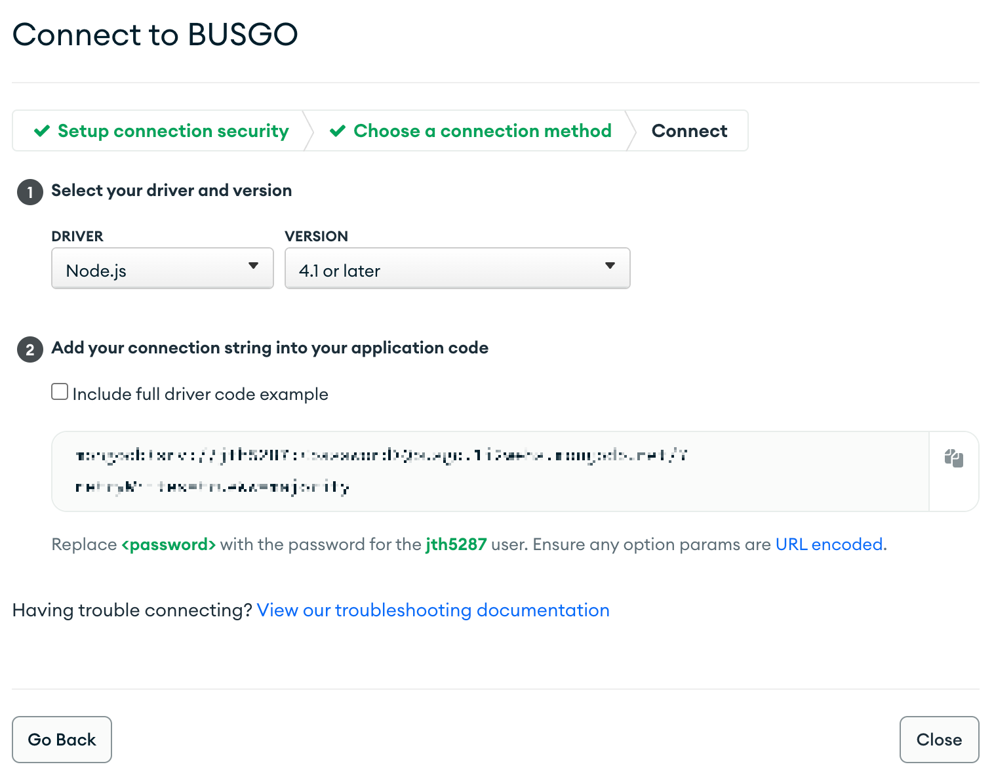Viewport: 994px width, 775px height.
Task: Open the URL encoded link
Action: coord(829,544)
